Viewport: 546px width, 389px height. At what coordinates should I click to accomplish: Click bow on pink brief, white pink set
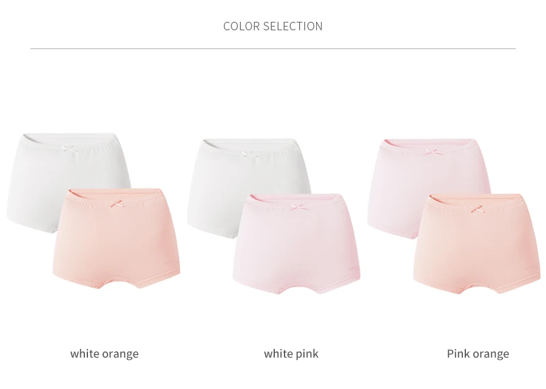click(x=298, y=208)
